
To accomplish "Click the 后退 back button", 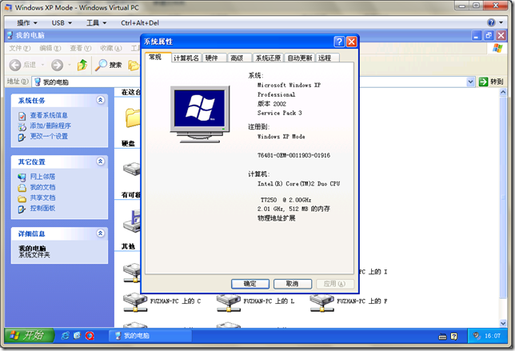I will (22, 65).
